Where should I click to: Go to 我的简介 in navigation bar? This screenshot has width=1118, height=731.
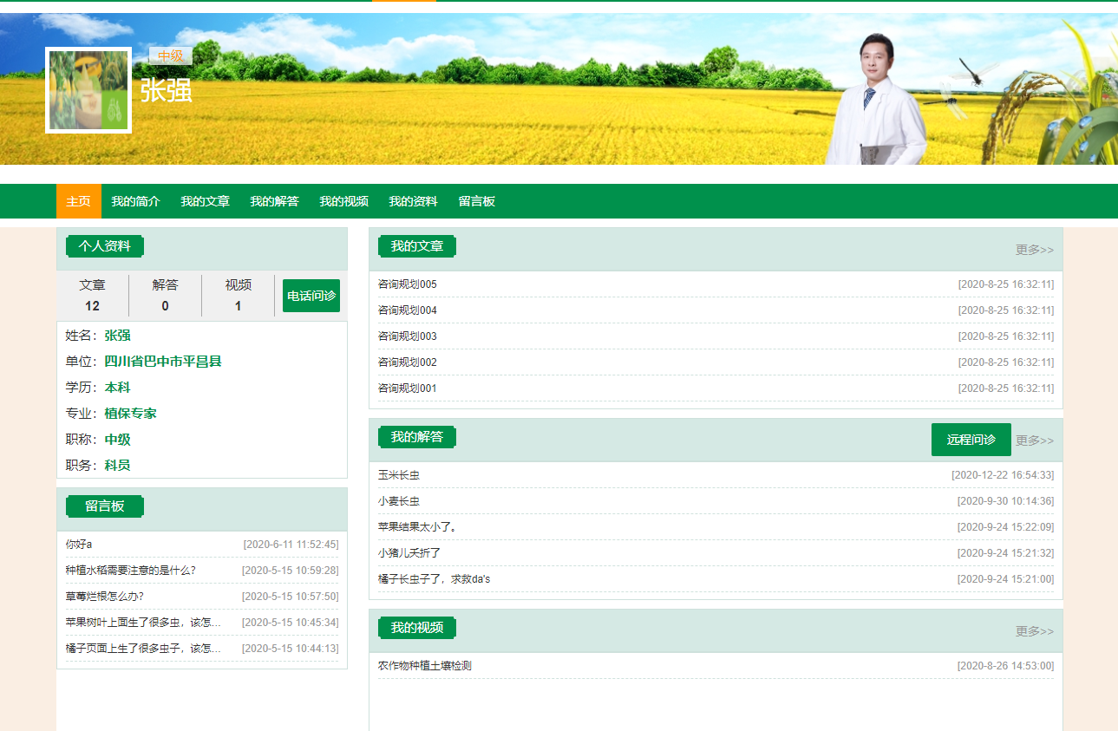click(x=135, y=201)
